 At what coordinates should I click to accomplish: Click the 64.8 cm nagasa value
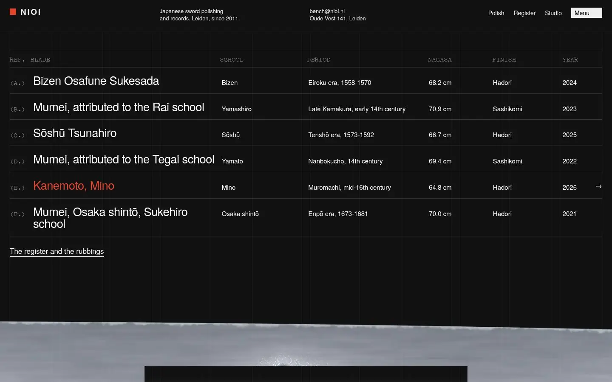[x=440, y=188]
